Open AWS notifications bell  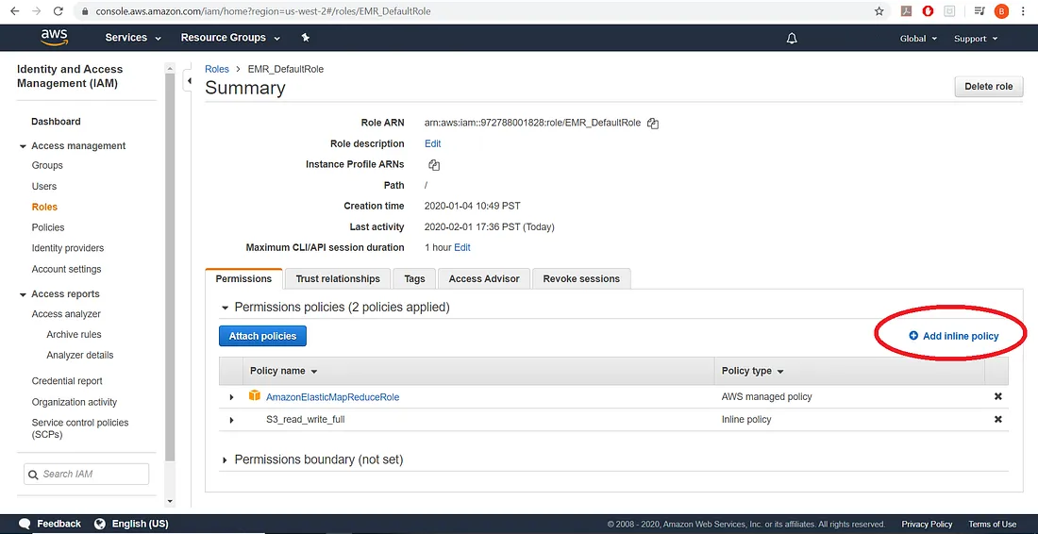tap(792, 39)
